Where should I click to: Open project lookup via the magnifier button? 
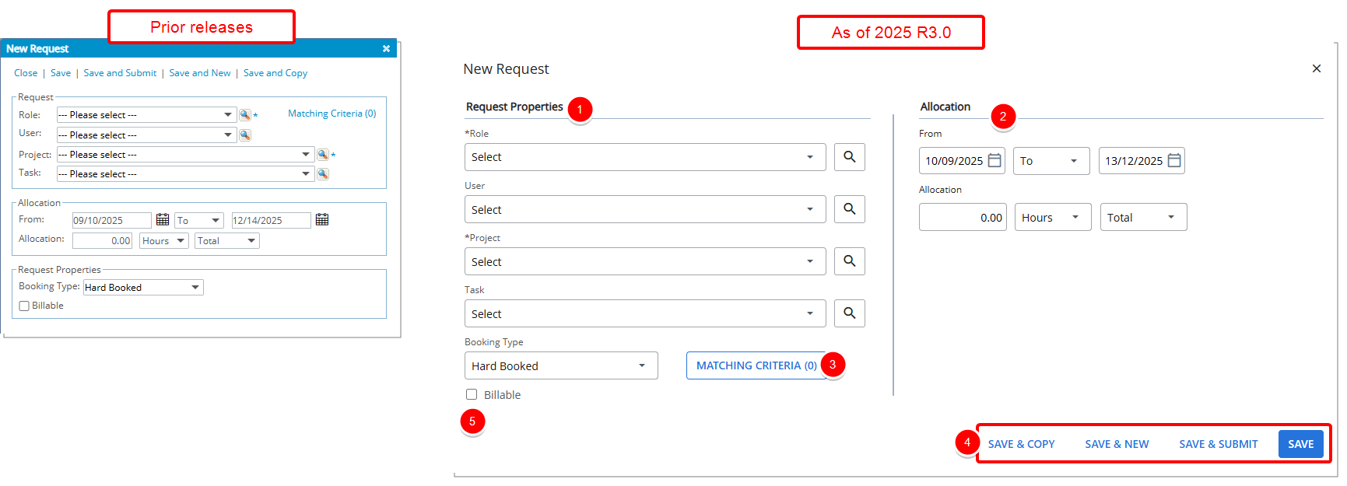coord(849,261)
